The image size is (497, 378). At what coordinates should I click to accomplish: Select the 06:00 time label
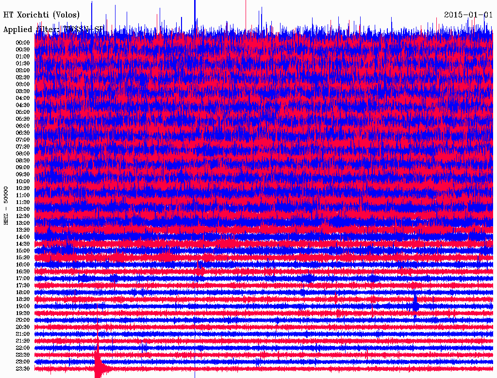coord(23,126)
